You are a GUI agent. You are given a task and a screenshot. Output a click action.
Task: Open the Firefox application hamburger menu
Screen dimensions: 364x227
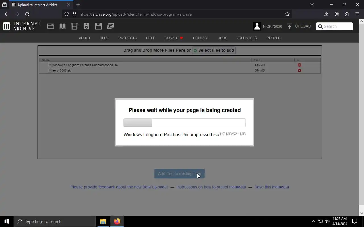357,14
